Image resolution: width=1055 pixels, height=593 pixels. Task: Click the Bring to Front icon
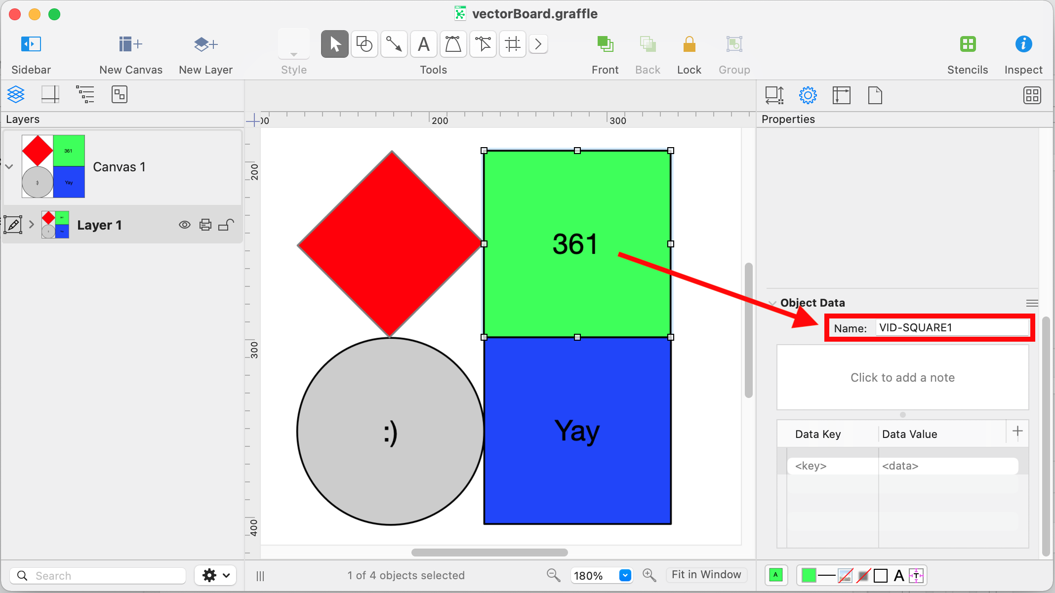(x=605, y=44)
